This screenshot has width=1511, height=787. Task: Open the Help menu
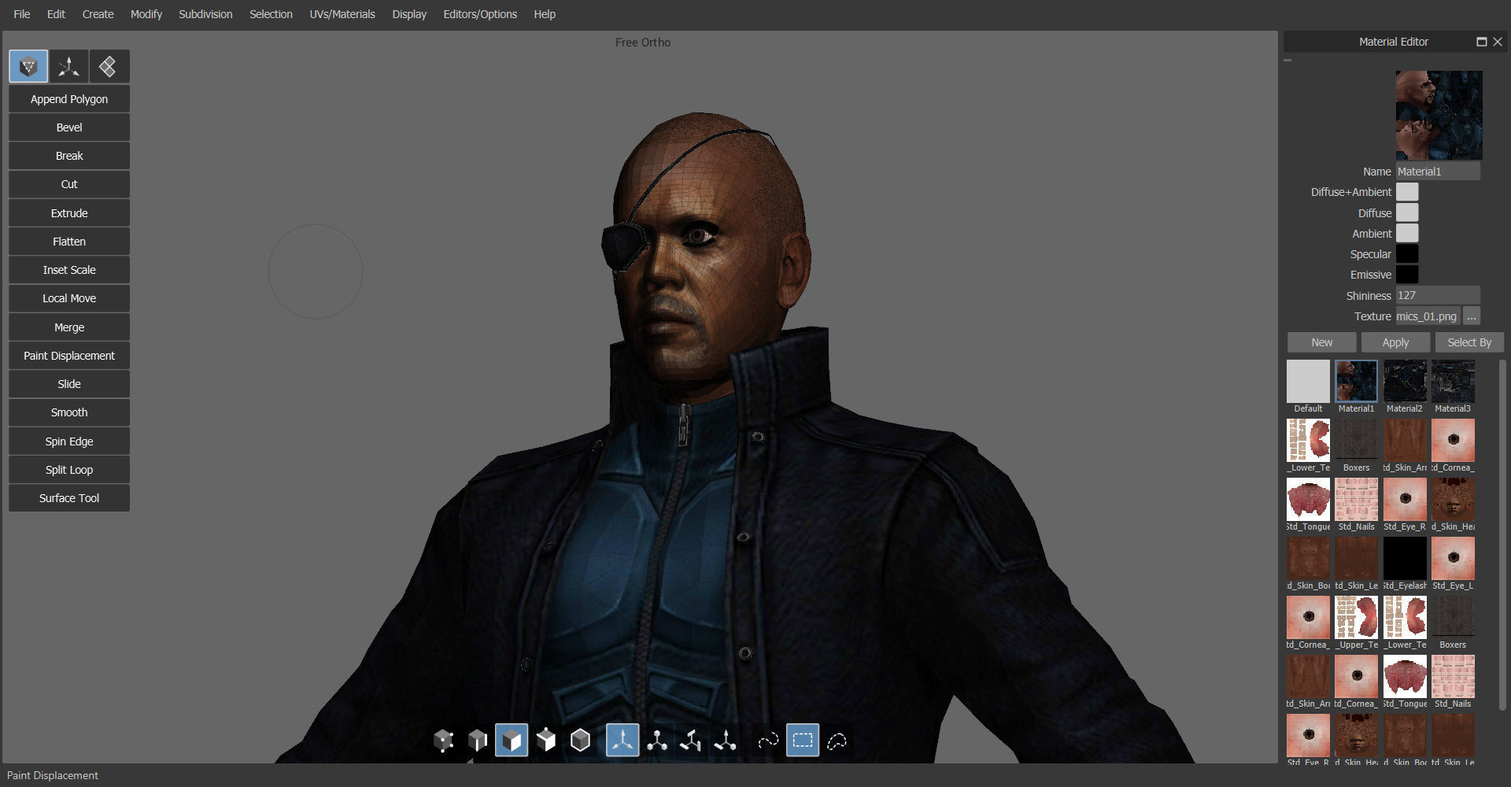coord(545,14)
